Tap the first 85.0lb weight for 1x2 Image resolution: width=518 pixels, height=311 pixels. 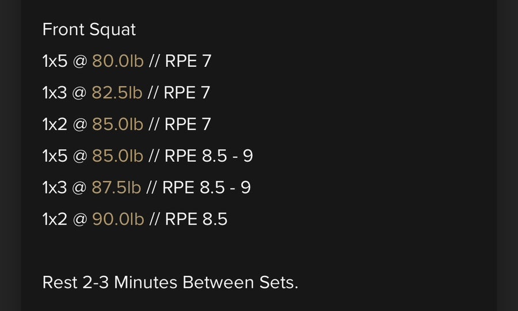(117, 124)
